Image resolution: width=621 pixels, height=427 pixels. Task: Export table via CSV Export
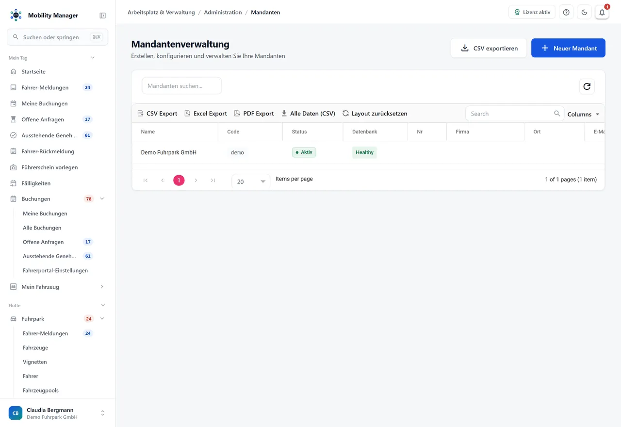(x=157, y=114)
